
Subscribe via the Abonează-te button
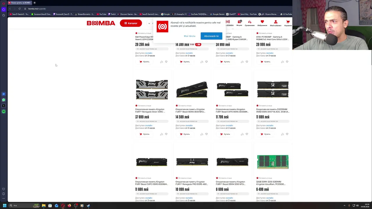[x=211, y=36]
